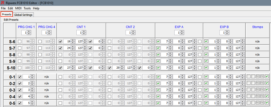Open the Tools menu
This screenshot has height=107, width=271.
(x=27, y=8)
